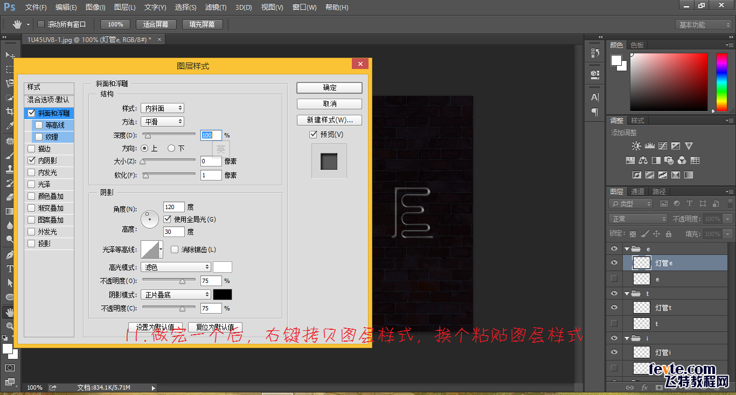Click the black shadow color swatch

[x=223, y=295]
